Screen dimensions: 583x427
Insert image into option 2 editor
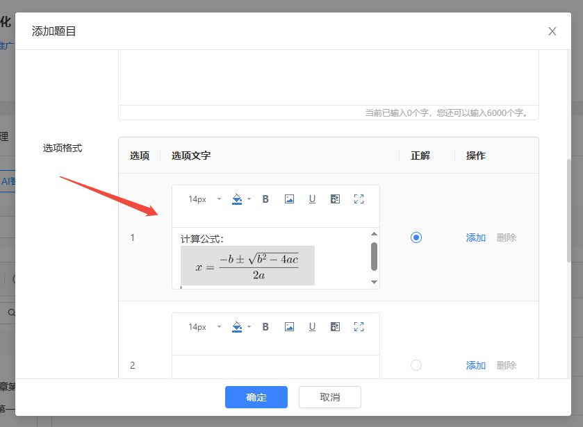(x=289, y=327)
